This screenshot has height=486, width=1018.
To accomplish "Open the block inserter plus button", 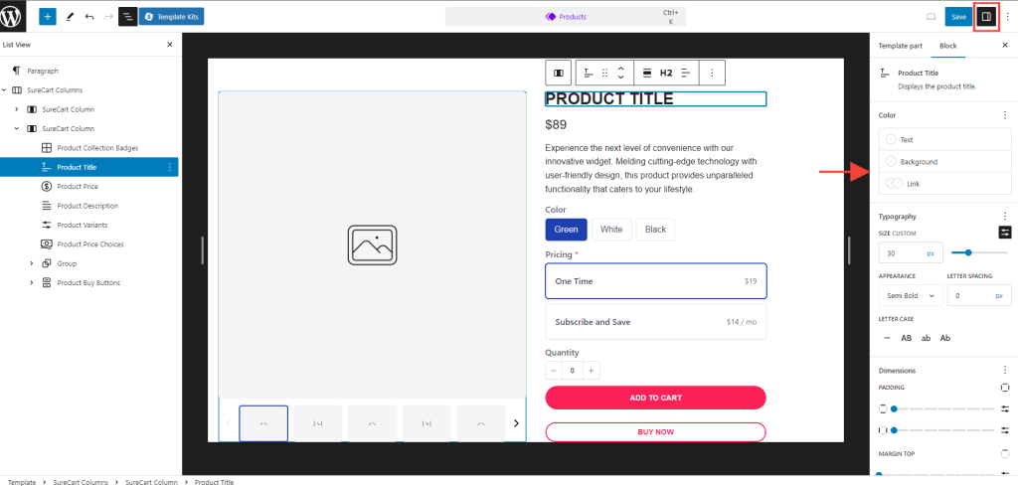I will pos(48,17).
